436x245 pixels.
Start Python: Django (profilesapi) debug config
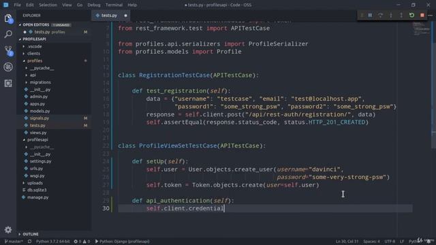coord(123,242)
